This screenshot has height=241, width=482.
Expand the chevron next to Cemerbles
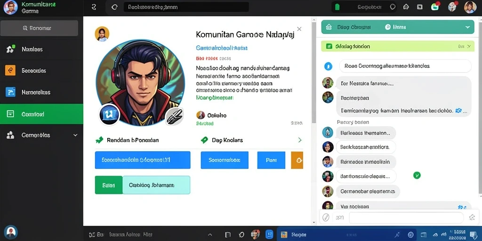pos(75,135)
